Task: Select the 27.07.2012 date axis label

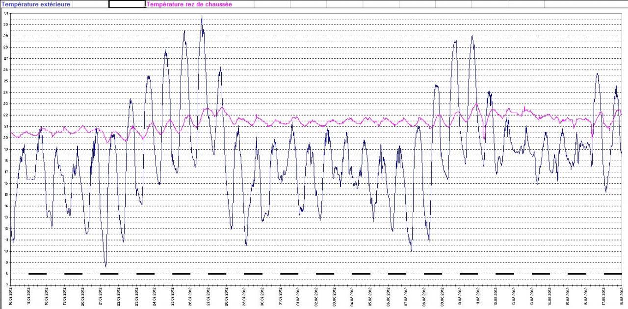Action: tap(209, 297)
